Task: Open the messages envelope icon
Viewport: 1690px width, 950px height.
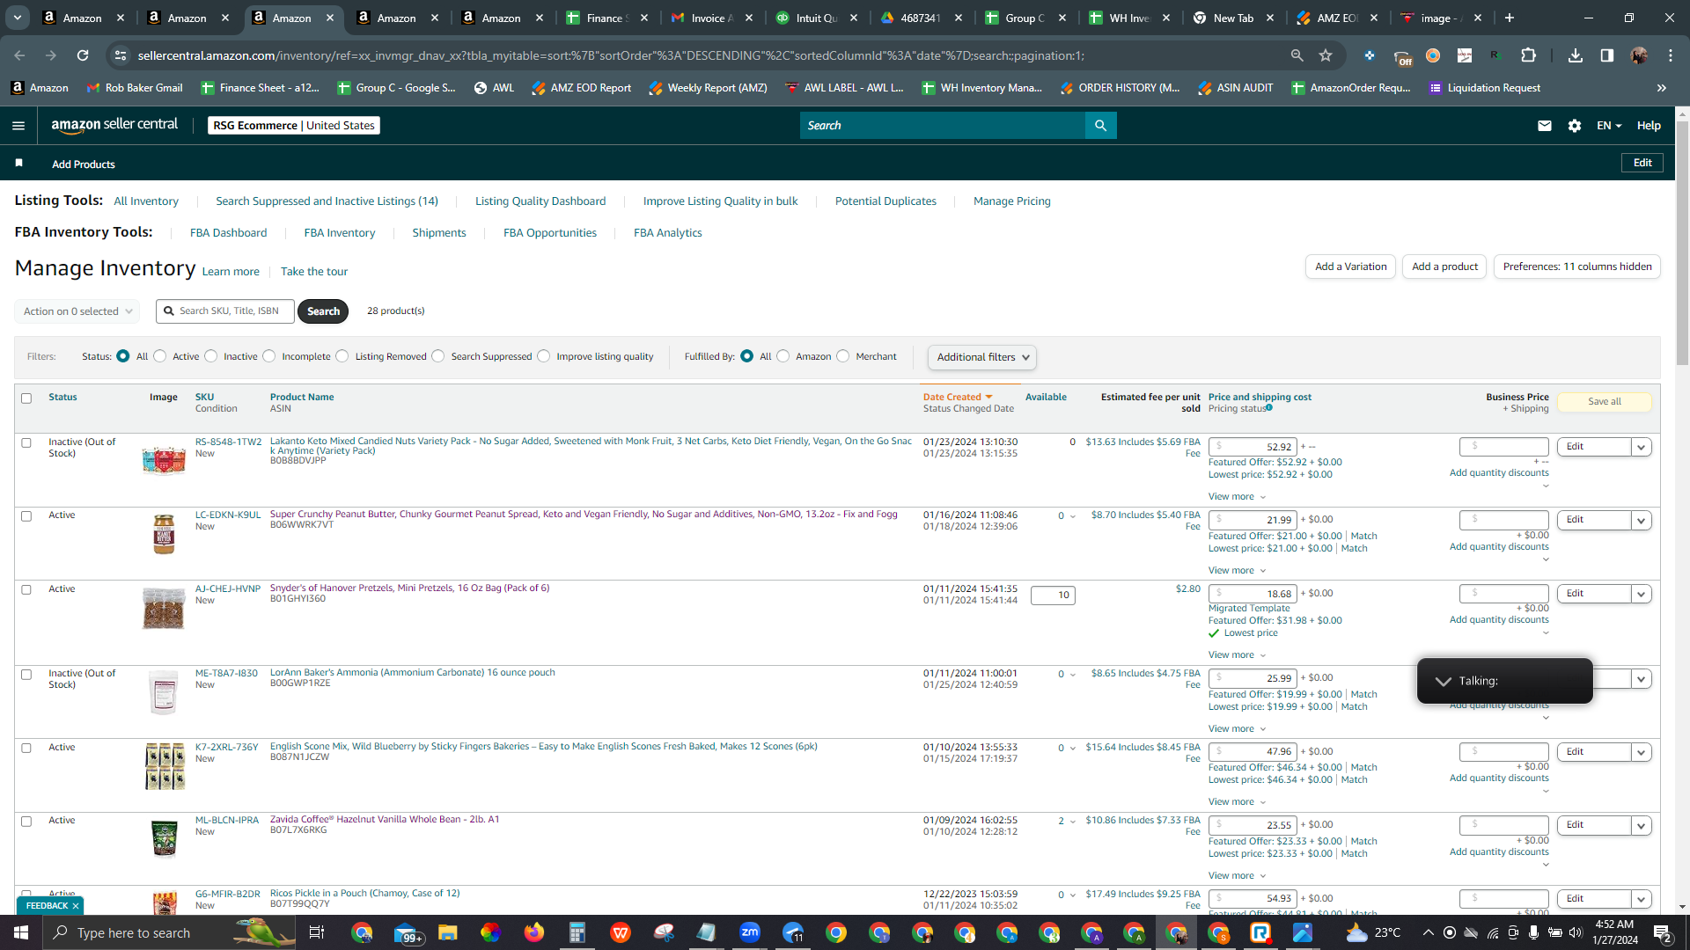Action: coord(1544,126)
